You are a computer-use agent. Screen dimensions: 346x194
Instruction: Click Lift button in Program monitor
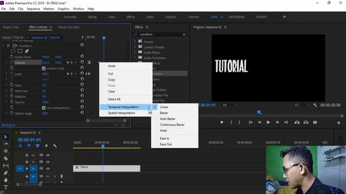pyautogui.click(x=297, y=122)
